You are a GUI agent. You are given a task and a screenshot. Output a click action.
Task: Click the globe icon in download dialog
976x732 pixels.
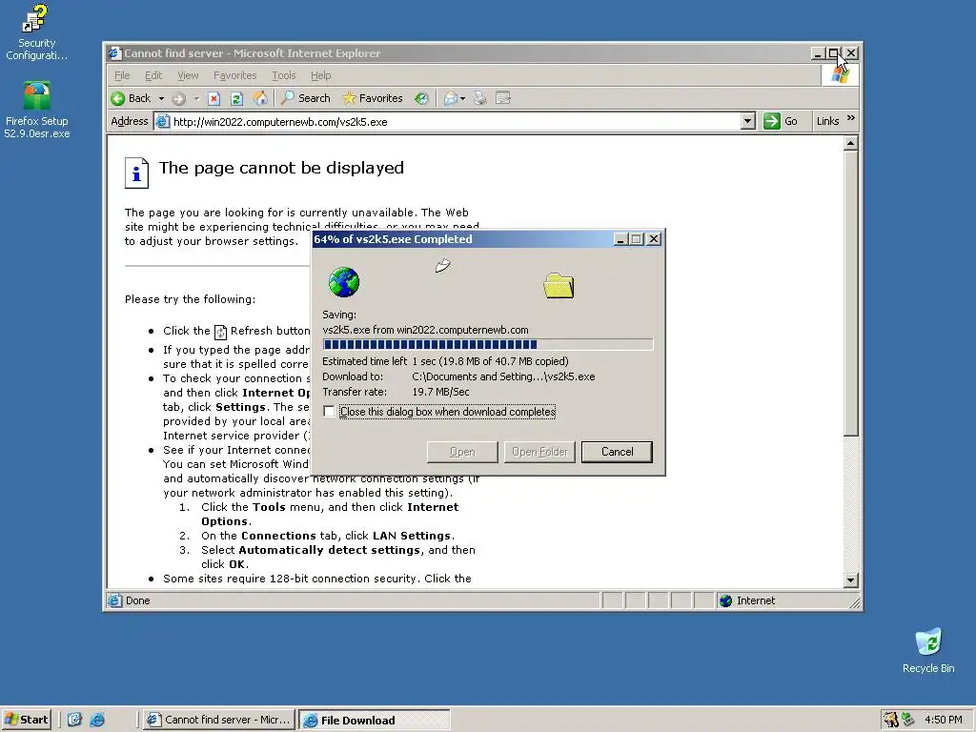pyautogui.click(x=344, y=282)
